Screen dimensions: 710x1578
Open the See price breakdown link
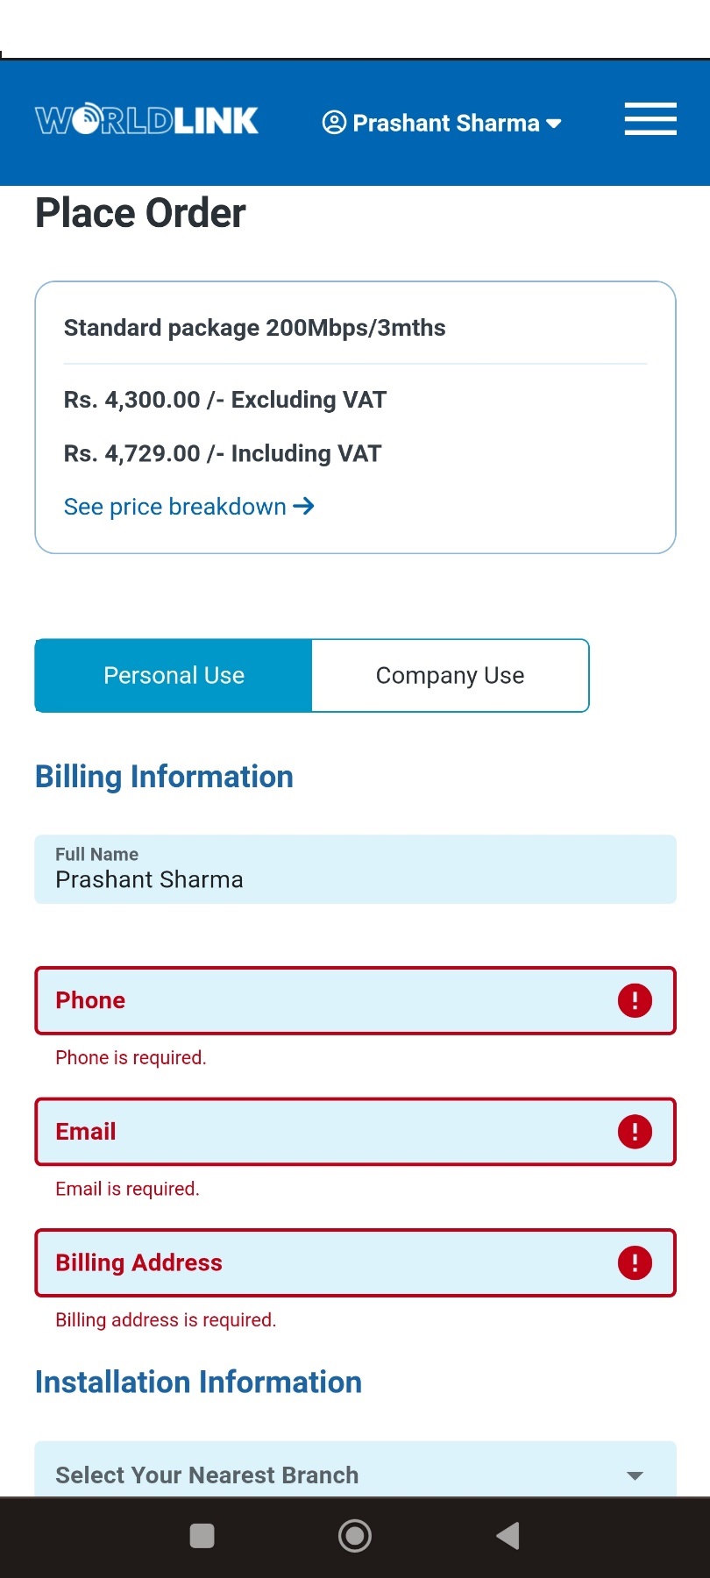(174, 507)
